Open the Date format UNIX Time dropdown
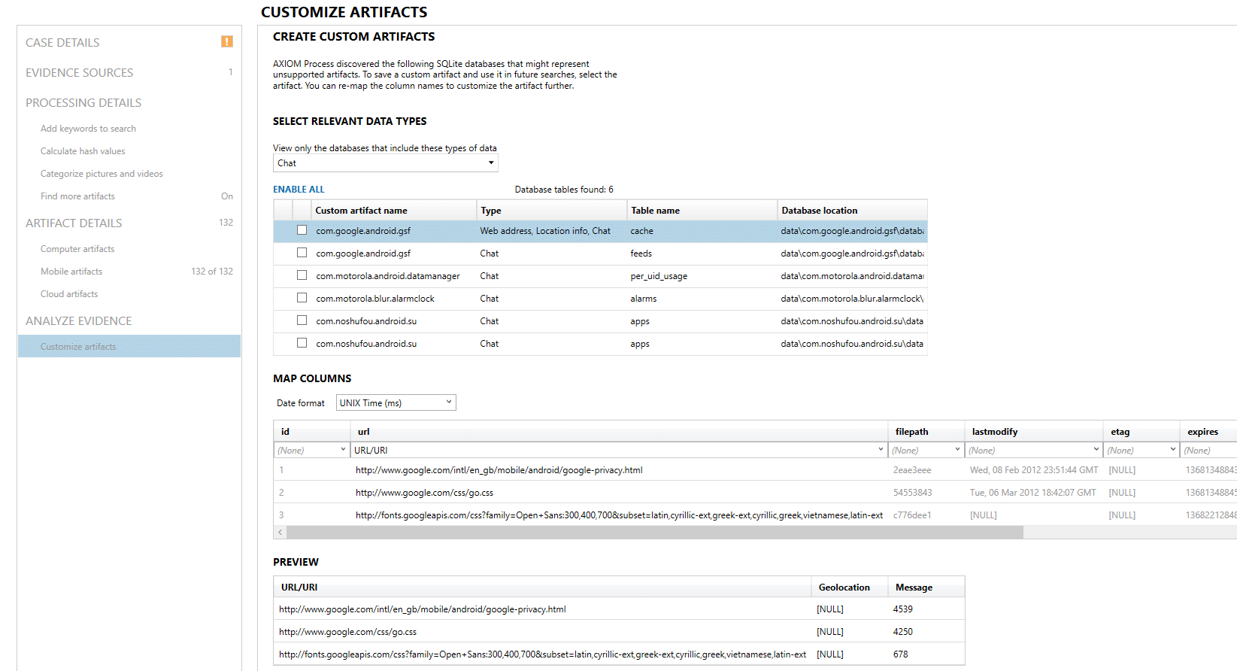This screenshot has width=1237, height=671. click(x=396, y=402)
